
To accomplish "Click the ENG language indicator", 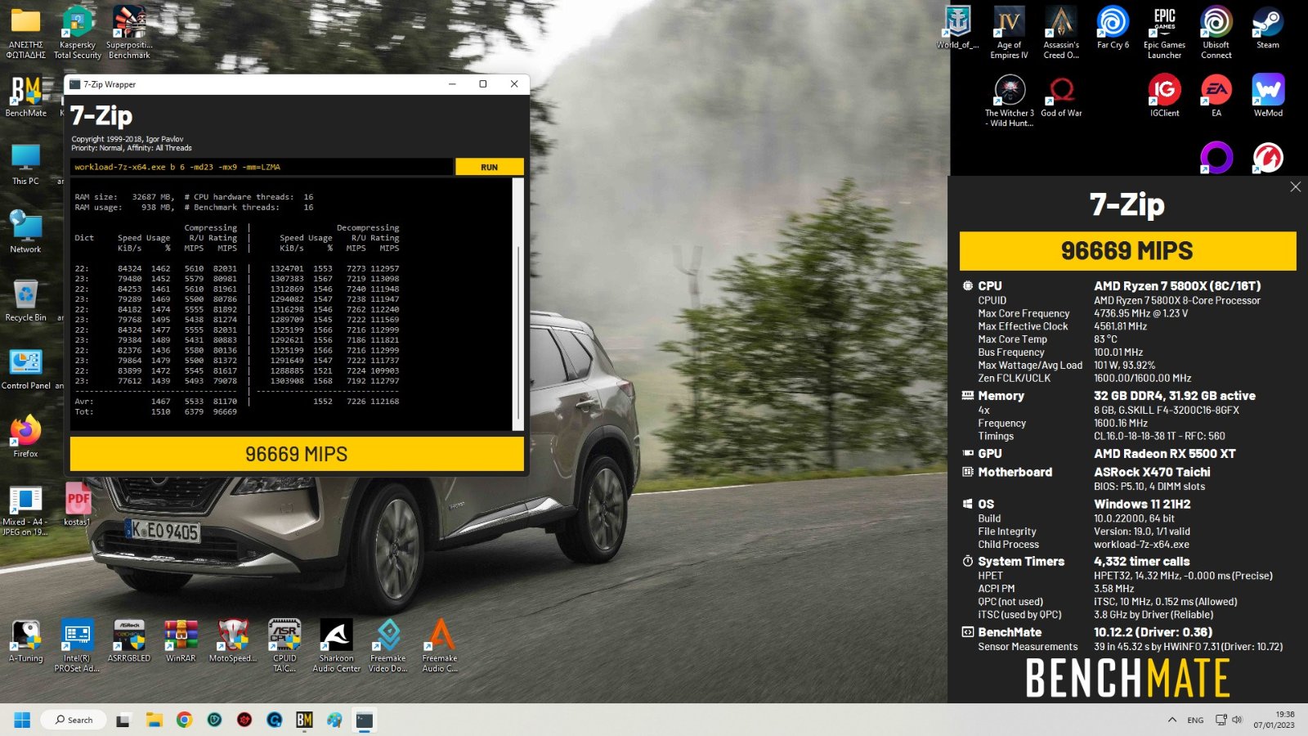I will 1195,720.
